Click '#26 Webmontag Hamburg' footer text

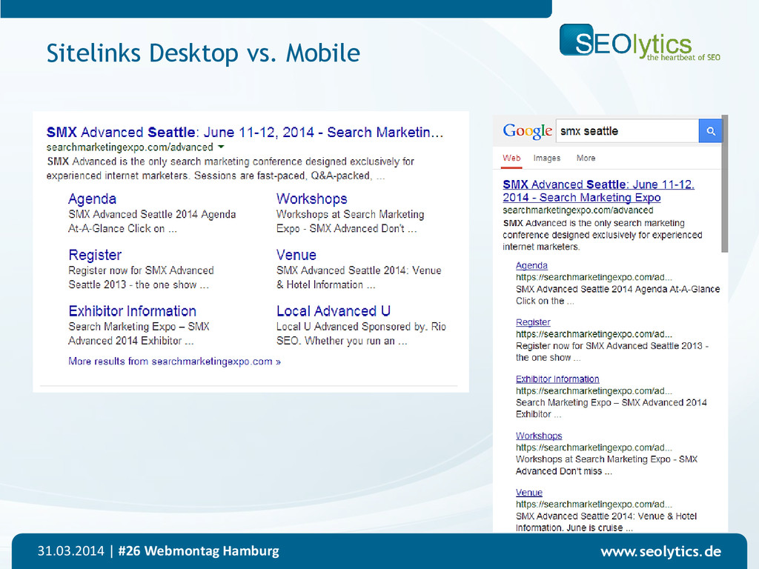click(199, 550)
